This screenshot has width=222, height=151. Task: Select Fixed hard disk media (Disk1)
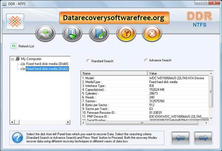click(x=47, y=69)
